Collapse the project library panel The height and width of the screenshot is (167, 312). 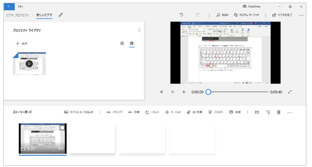click(x=139, y=30)
